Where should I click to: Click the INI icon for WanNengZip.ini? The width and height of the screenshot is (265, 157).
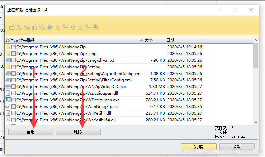pyautogui.click(x=8, y=106)
